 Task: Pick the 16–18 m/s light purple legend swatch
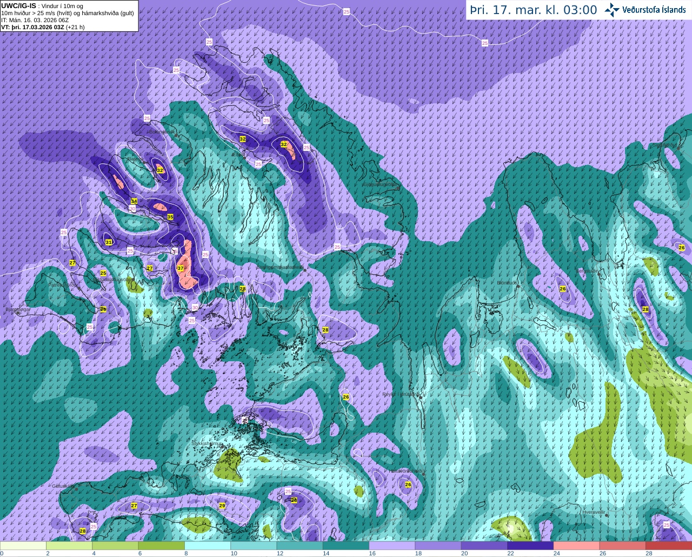click(x=392, y=545)
